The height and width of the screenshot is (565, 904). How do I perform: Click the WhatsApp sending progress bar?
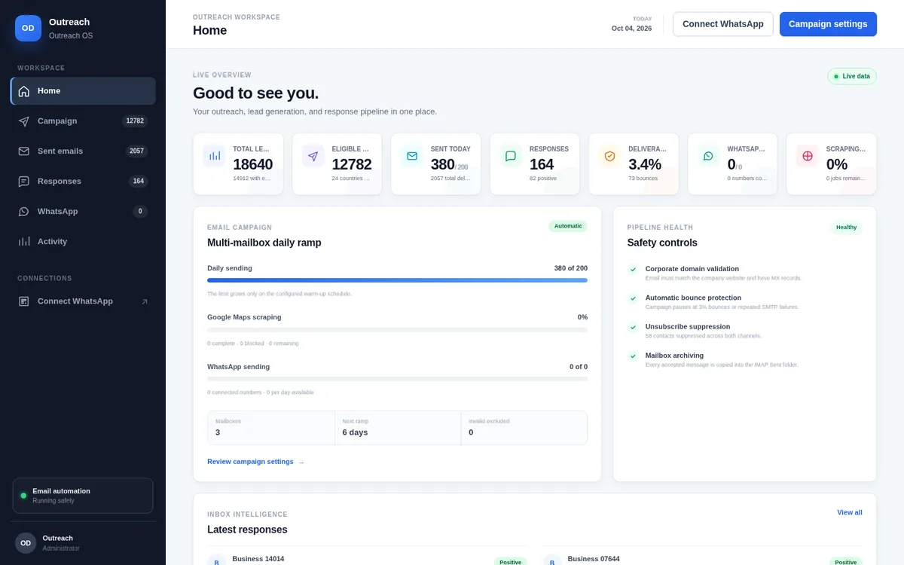(x=397, y=379)
